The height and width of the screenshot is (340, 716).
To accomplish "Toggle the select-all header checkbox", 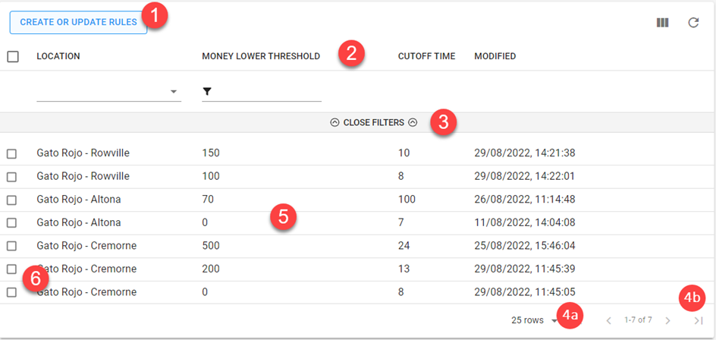I will pos(13,57).
